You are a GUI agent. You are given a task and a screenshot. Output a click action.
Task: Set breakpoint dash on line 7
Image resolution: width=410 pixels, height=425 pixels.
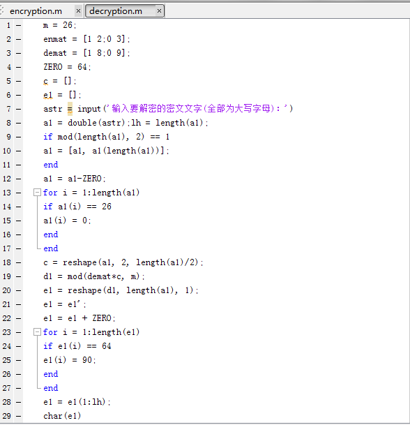click(x=18, y=110)
